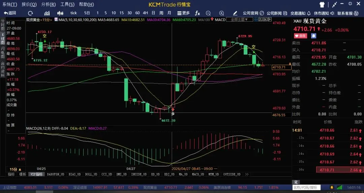Screen dimensions: 364x193
Task: Click the green signal strength icon
Action: click(x=339, y=187)
